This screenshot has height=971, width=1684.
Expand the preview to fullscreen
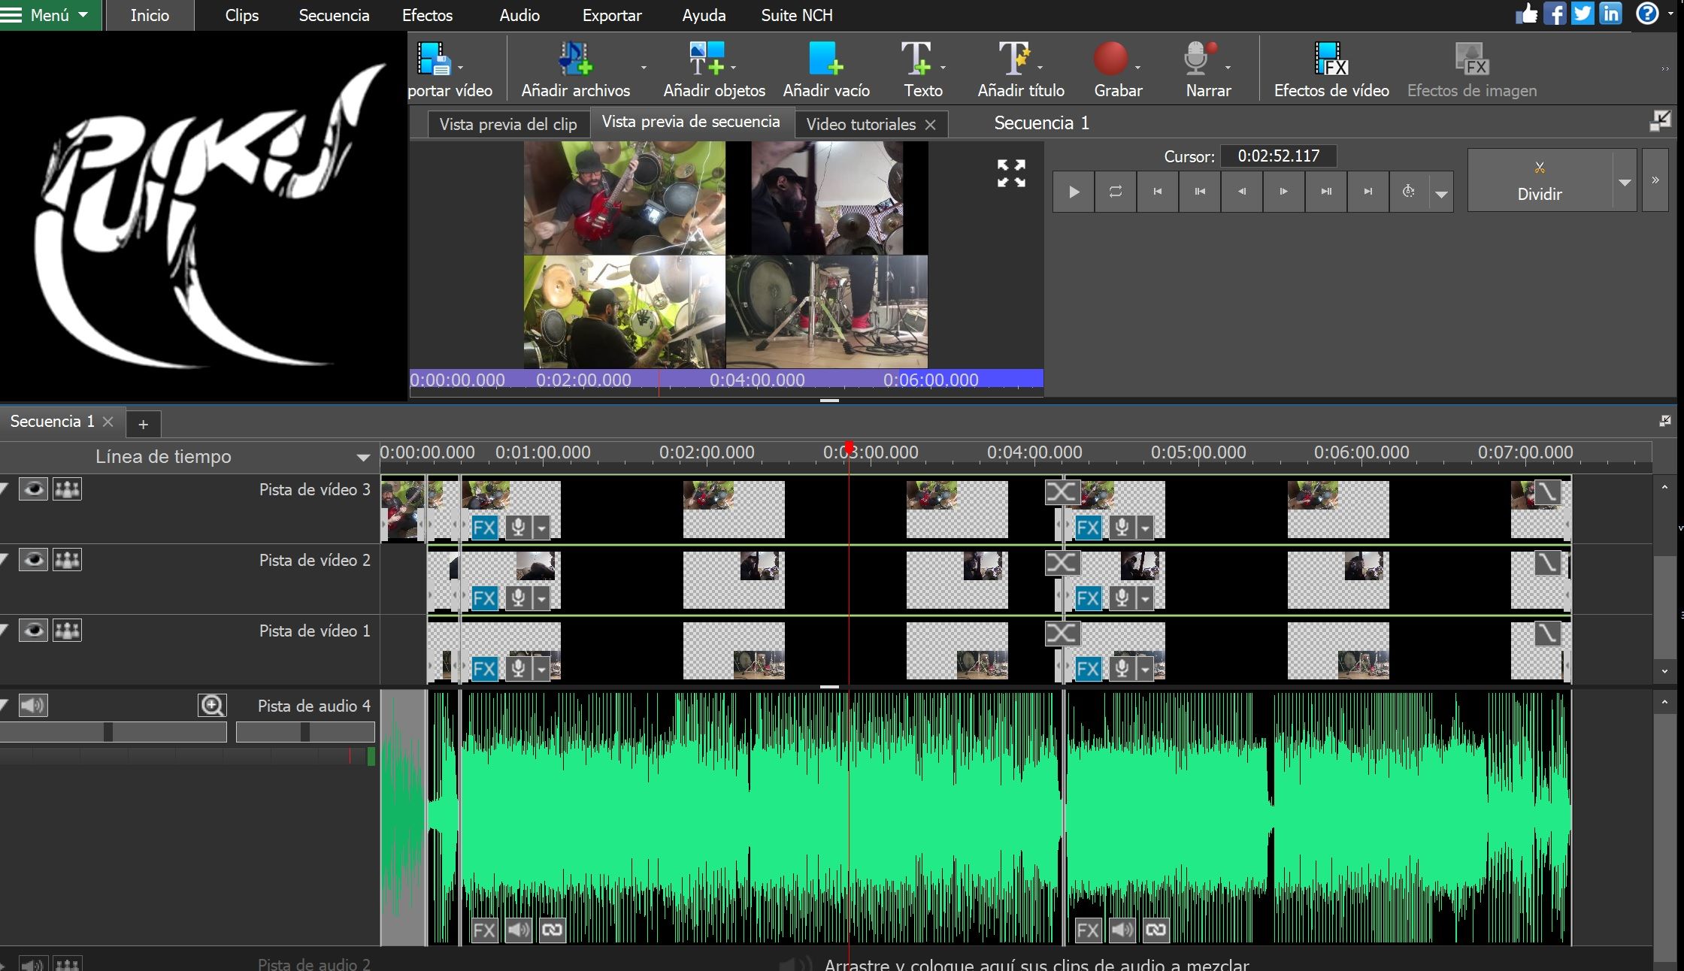1011,173
